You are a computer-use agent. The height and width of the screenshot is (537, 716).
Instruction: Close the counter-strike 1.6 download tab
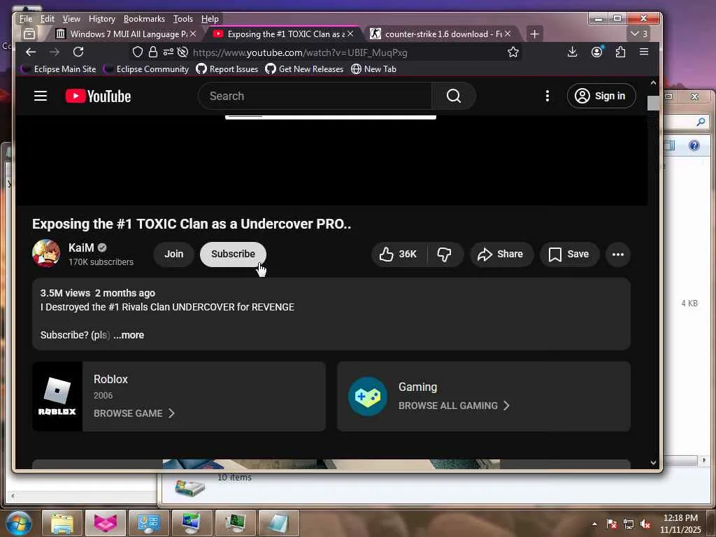point(508,34)
